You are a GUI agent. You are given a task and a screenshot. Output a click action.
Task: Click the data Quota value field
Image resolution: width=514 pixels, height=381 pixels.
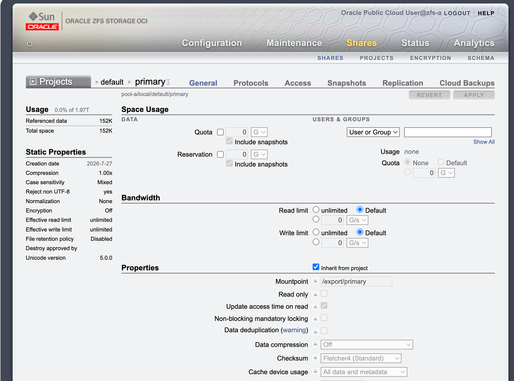click(x=237, y=132)
